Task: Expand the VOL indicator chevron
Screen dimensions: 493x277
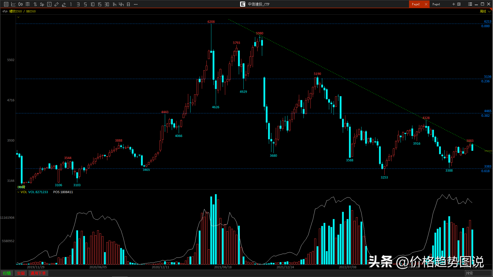Action: coord(18,192)
